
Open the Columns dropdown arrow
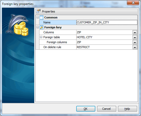(x=135, y=32)
